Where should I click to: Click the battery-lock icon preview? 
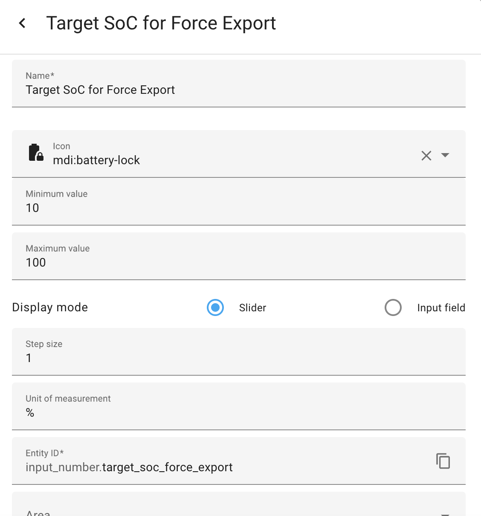point(36,153)
